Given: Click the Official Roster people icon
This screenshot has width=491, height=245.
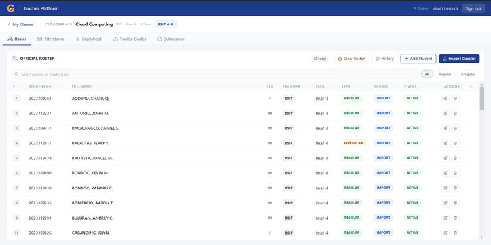Looking at the screenshot, I should pyautogui.click(x=14, y=58).
